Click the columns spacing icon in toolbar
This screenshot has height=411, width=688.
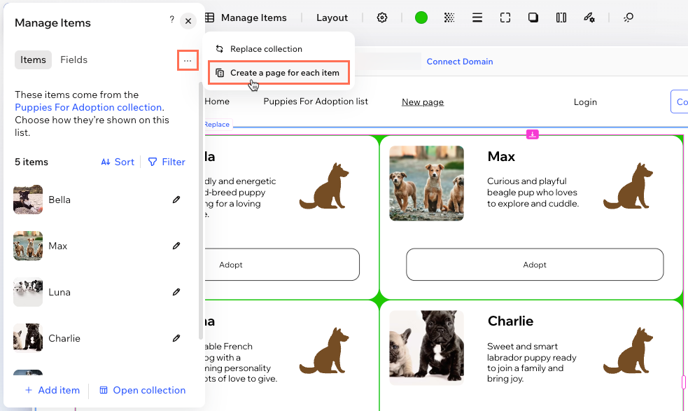coord(561,18)
